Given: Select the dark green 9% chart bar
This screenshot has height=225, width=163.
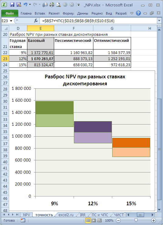Looking at the screenshot, I should 54,107.
